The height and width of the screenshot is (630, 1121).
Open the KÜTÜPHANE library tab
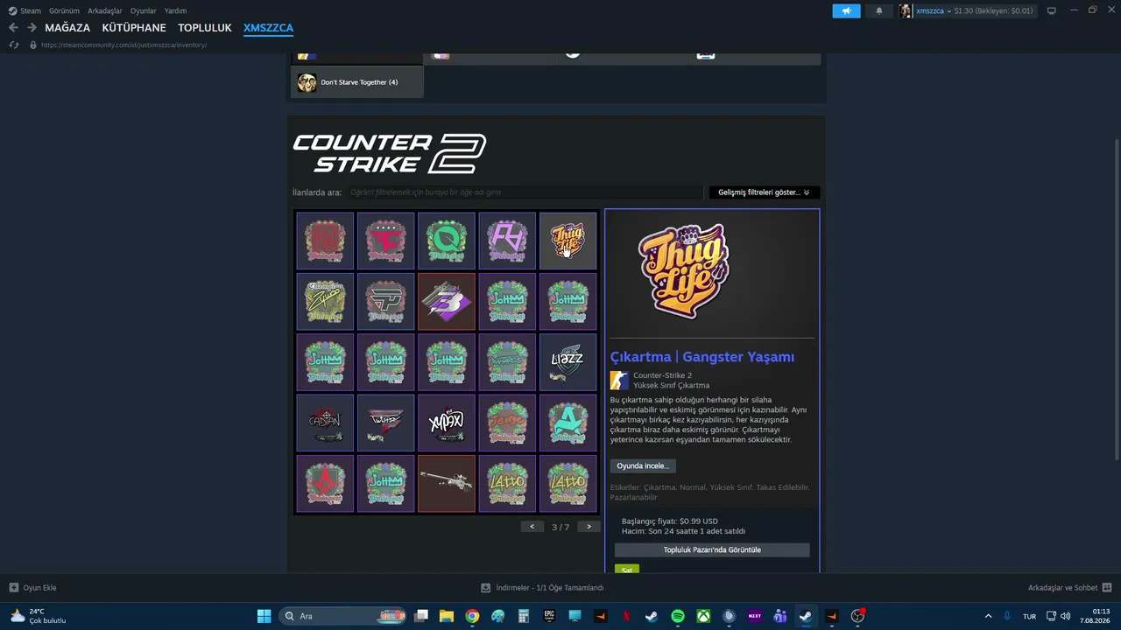click(x=134, y=28)
